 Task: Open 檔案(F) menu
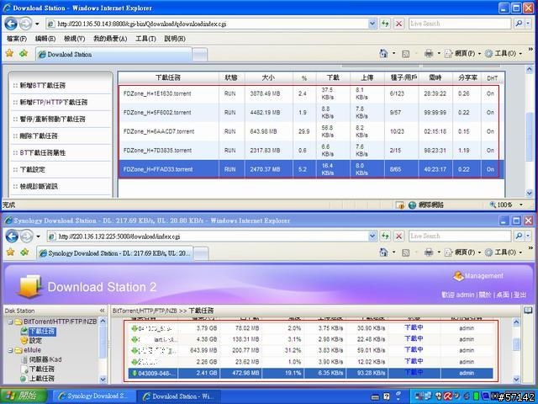click(16, 39)
